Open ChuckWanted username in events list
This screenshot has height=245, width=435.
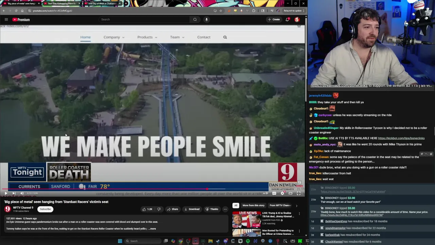tap(334, 242)
